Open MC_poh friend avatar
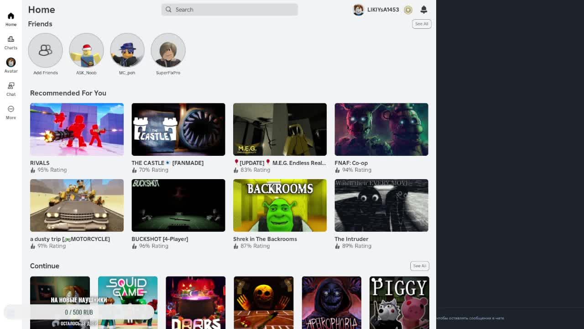The width and height of the screenshot is (584, 329). coord(127,50)
